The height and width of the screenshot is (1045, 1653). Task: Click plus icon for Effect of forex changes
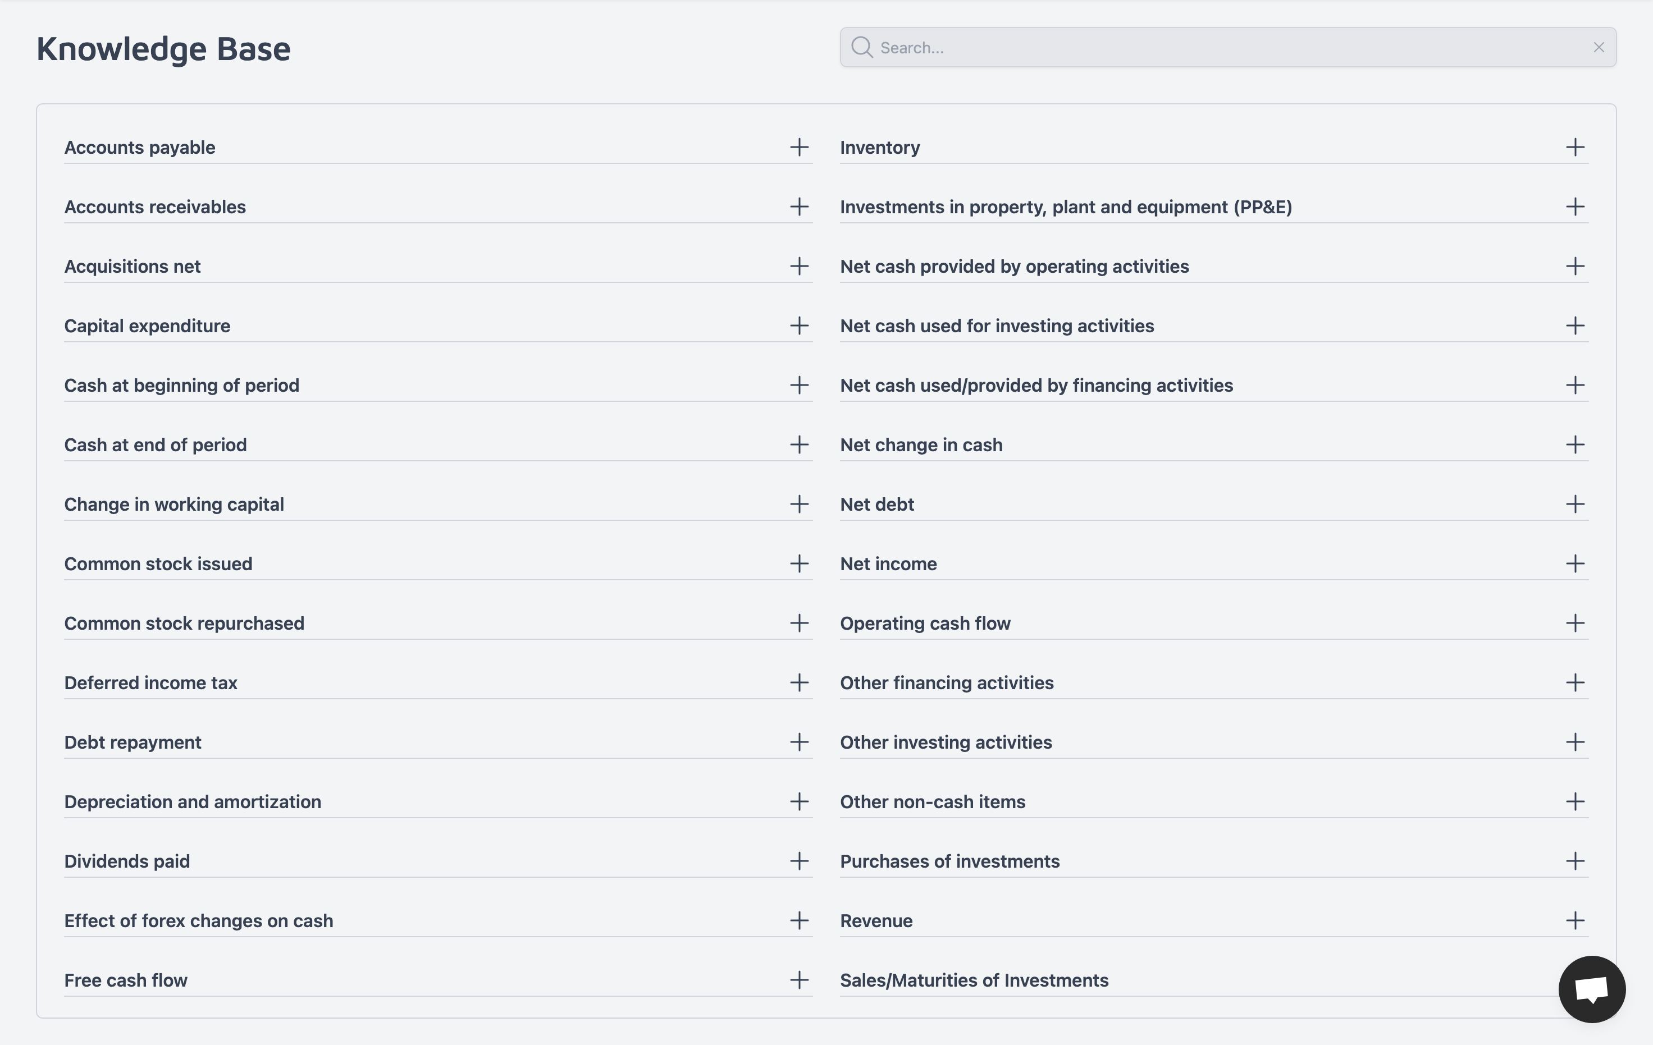pos(799,920)
